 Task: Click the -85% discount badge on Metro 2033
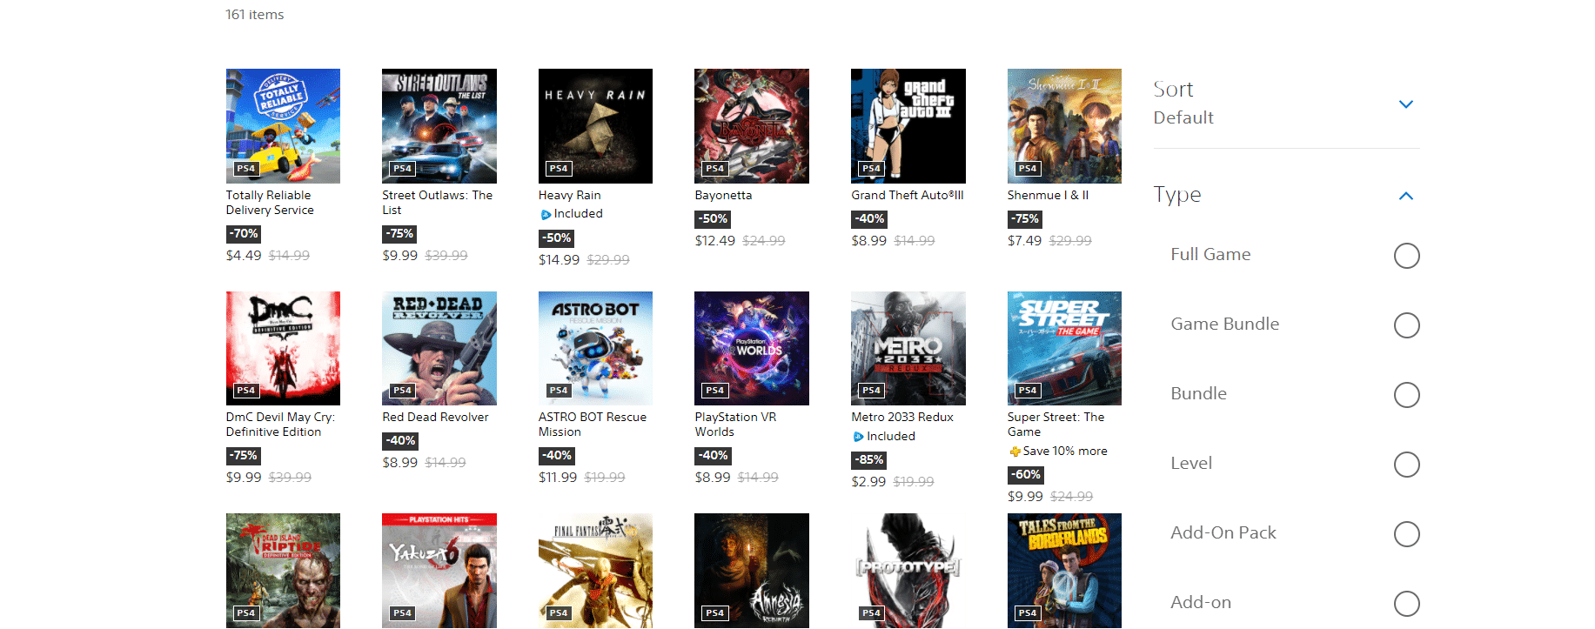[869, 459]
